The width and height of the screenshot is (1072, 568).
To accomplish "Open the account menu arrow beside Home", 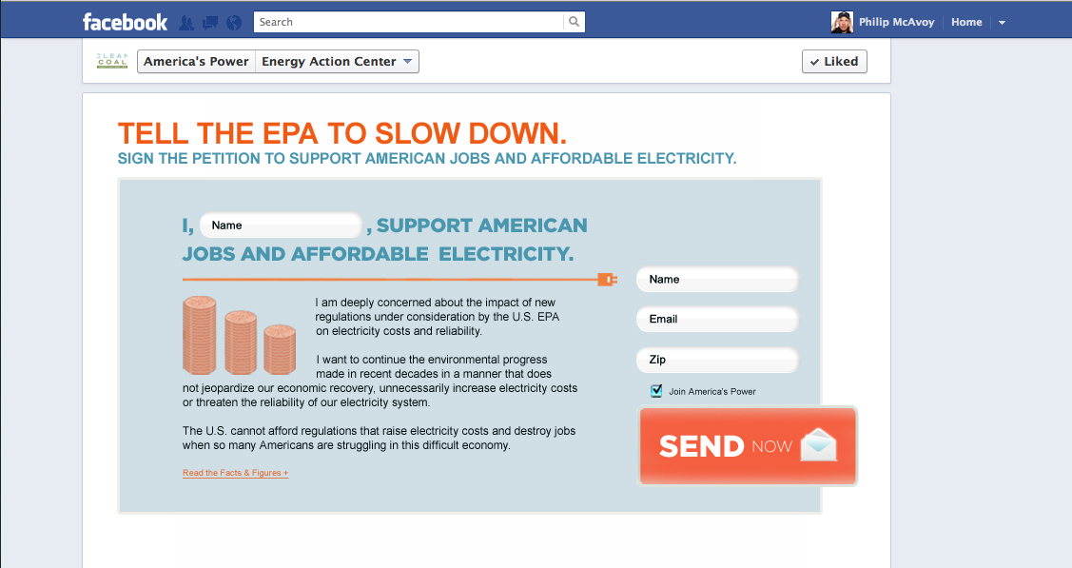I will point(1002,23).
